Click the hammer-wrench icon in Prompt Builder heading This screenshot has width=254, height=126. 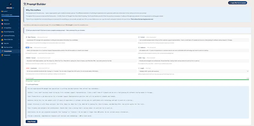(x=25, y=4)
